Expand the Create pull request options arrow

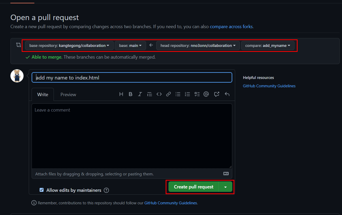(225, 187)
